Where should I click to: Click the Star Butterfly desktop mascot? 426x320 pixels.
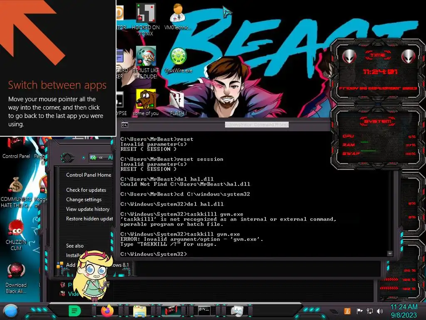point(92,275)
